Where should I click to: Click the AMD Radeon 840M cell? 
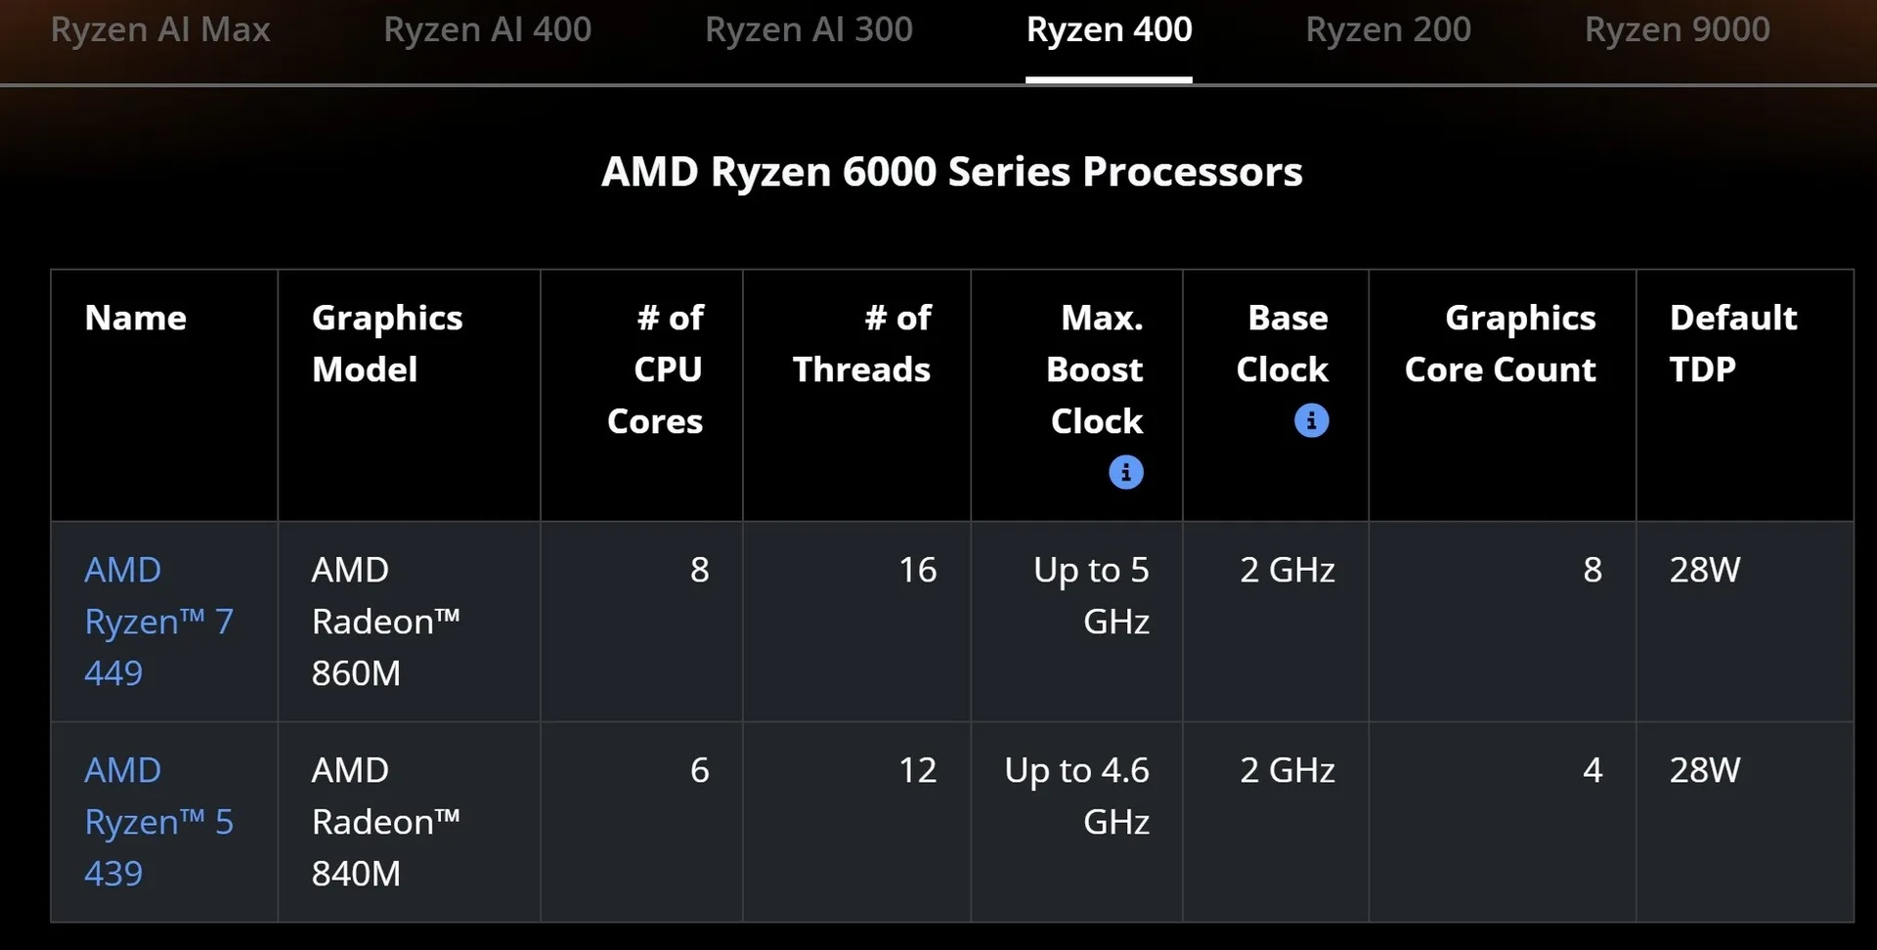409,822
